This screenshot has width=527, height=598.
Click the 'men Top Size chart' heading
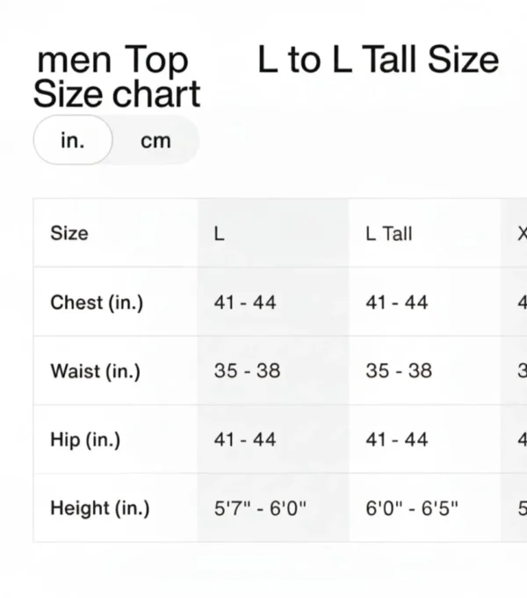tap(116, 77)
